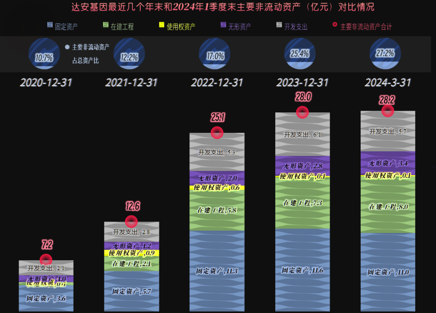
Task: Click the 在建工程 legend label
Action: 122,27
